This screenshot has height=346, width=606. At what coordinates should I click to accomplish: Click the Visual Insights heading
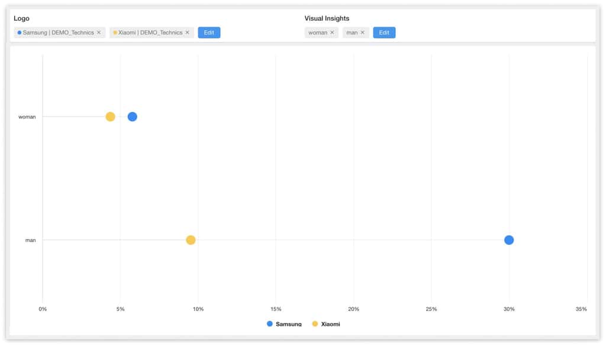click(327, 18)
